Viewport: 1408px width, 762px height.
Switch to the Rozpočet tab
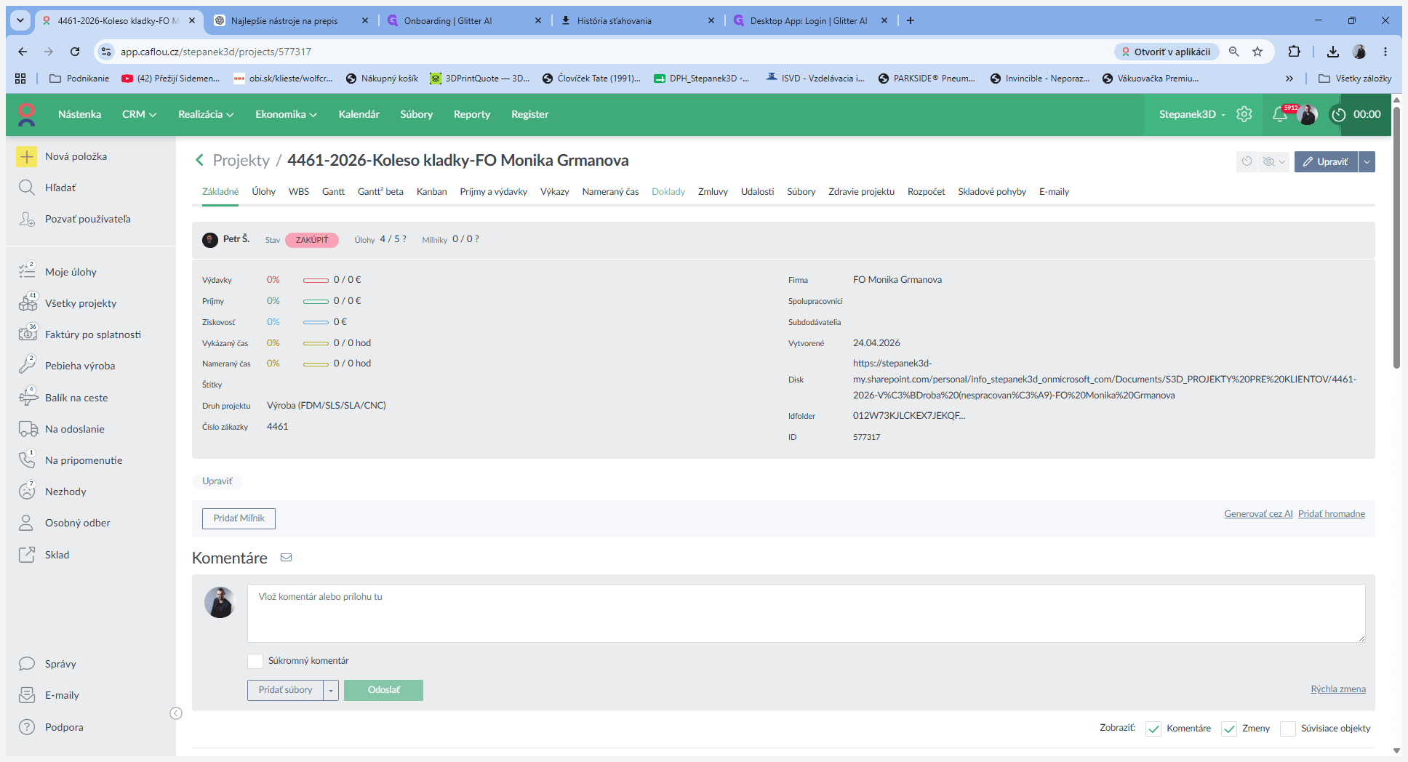point(926,192)
